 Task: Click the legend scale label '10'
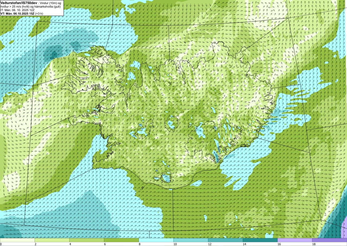pyautogui.click(x=176, y=244)
